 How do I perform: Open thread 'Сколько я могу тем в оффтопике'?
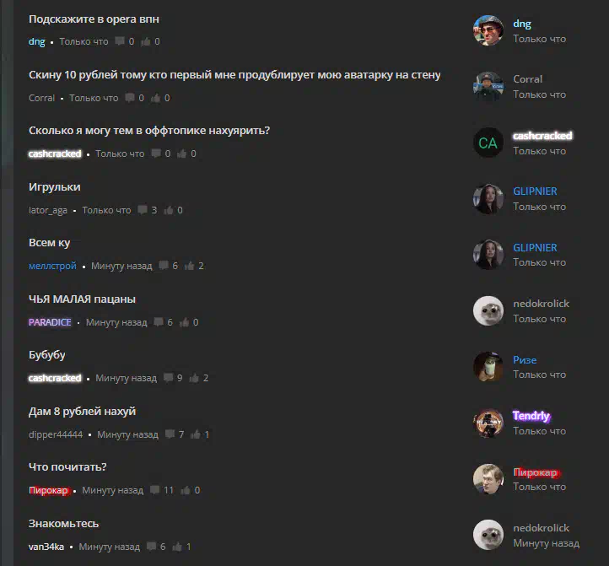pyautogui.click(x=149, y=131)
